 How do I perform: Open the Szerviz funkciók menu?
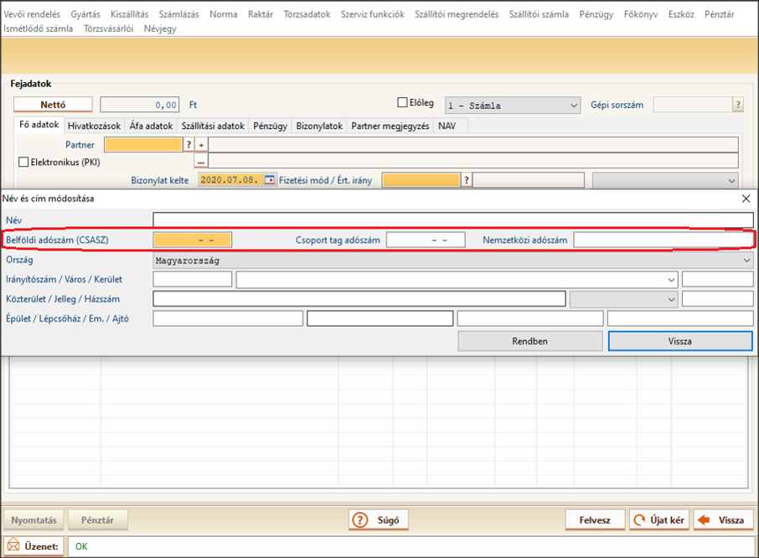(x=372, y=14)
